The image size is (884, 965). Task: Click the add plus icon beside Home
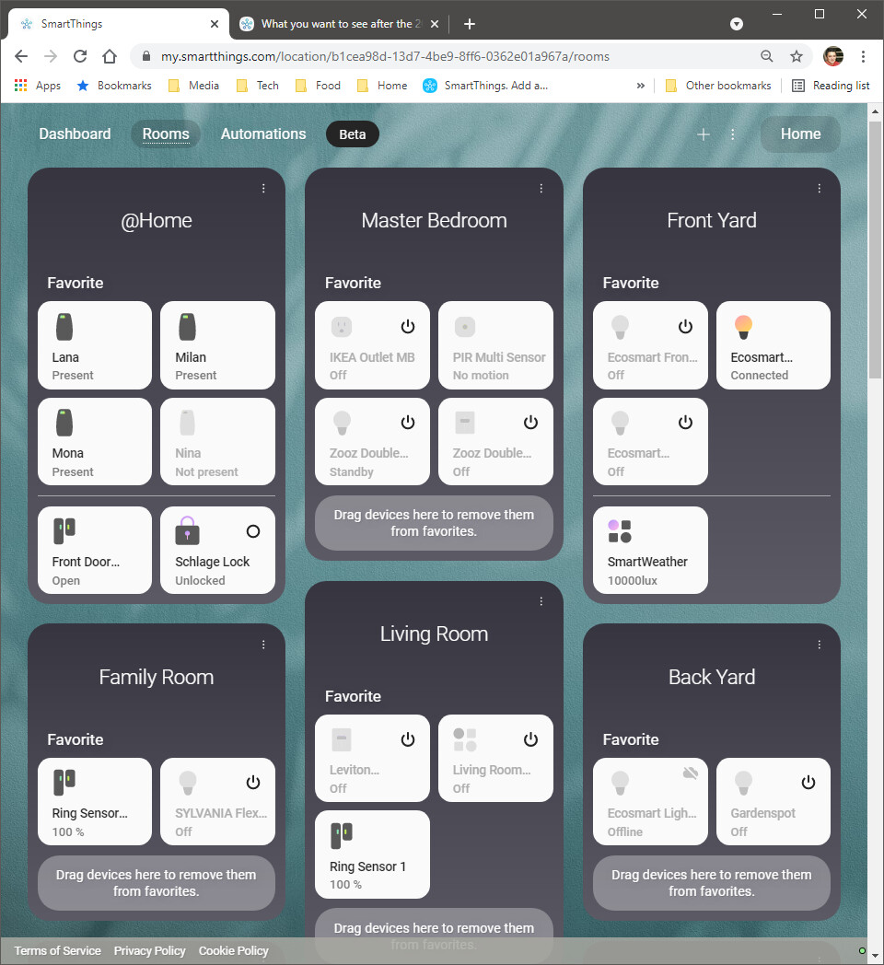pos(703,134)
